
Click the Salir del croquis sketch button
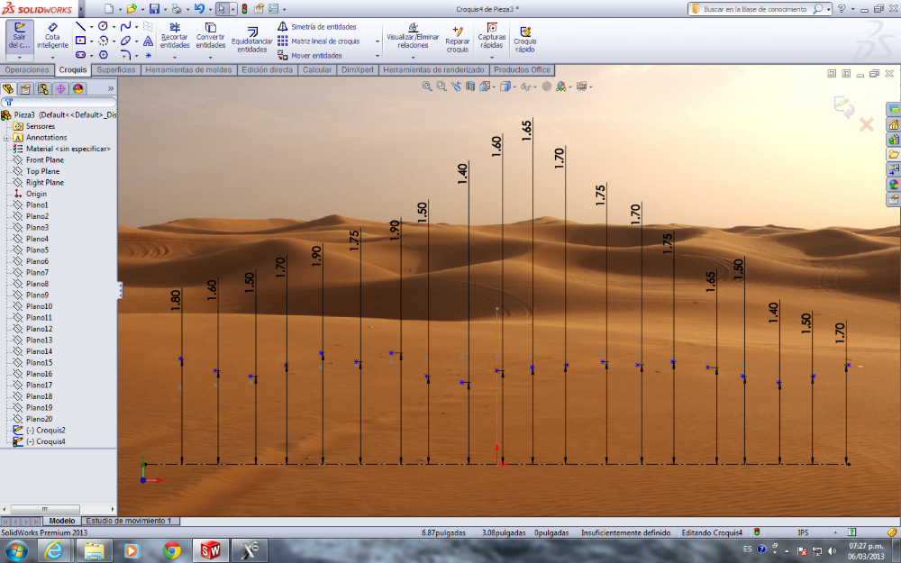[x=20, y=36]
